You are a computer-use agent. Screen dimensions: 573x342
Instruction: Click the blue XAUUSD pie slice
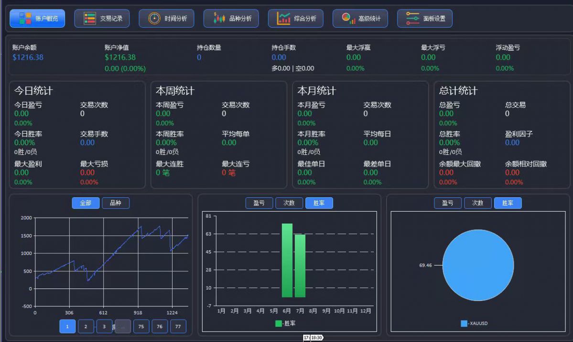(478, 265)
